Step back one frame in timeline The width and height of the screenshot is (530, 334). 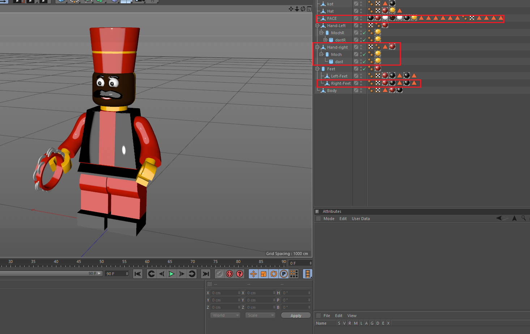(162, 274)
